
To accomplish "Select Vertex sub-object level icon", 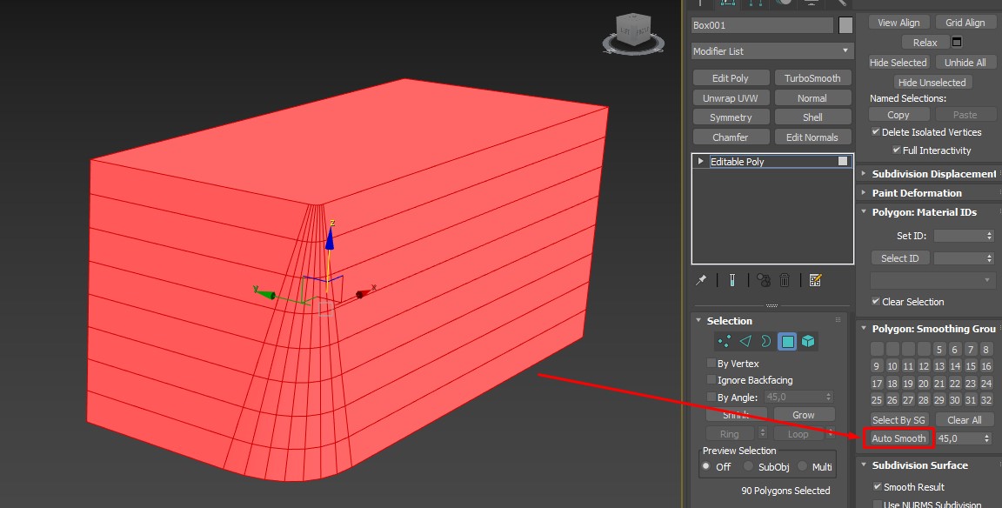I will (724, 341).
